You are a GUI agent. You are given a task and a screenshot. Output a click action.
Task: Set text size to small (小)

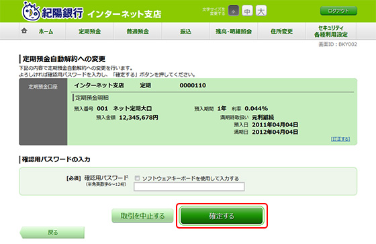click(234, 11)
